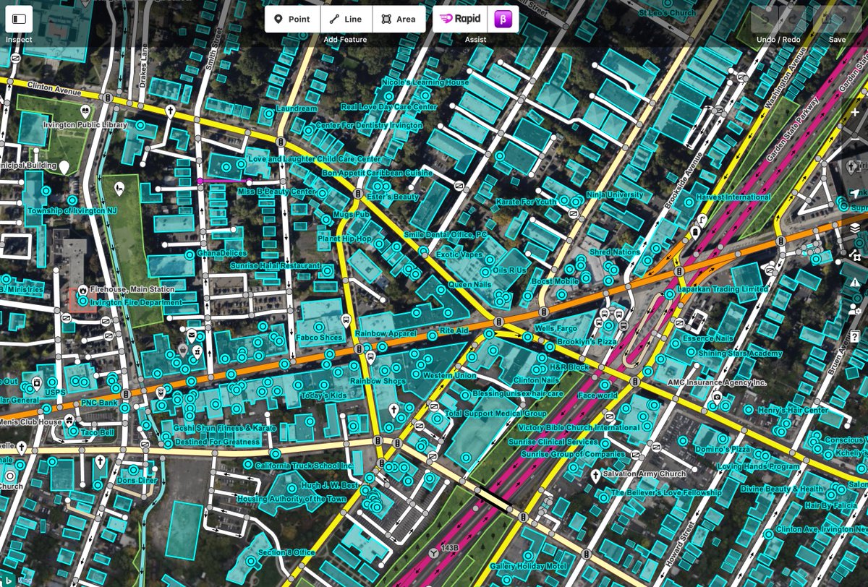The height and width of the screenshot is (587, 868).
Task: Select Laparkan Trading Limited label
Action: tap(722, 289)
